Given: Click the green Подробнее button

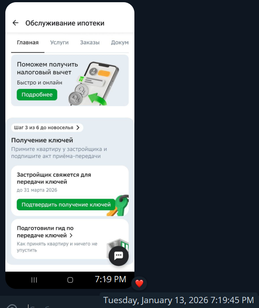Looking at the screenshot, I should pos(37,95).
